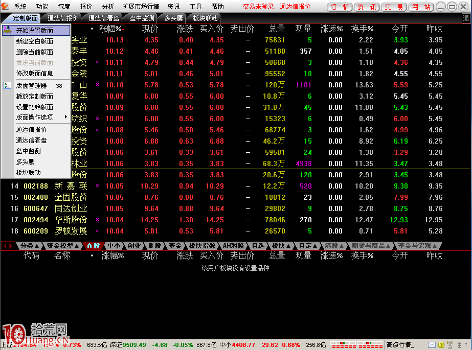Click the antenna signal icon in status bar
Viewport: 472px width, 350px height.
click(x=451, y=344)
